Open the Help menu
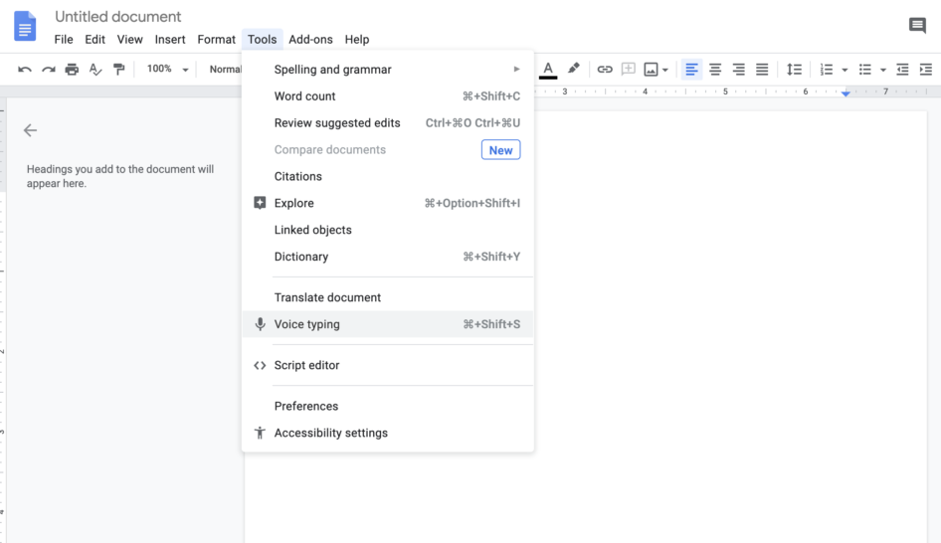This screenshot has width=941, height=543. point(356,40)
